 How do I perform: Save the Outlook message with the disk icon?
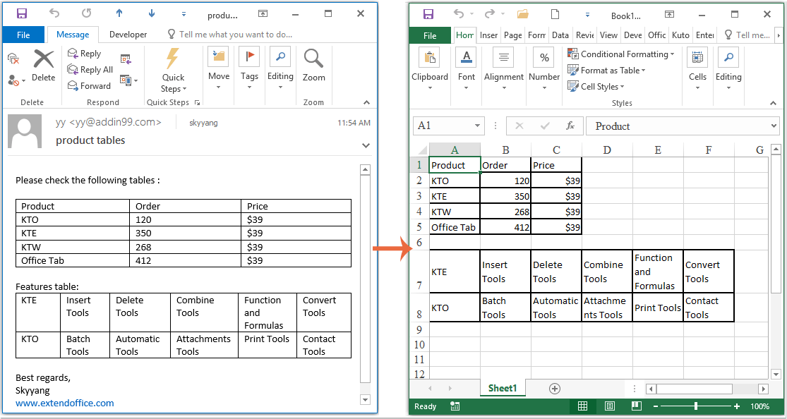[22, 13]
